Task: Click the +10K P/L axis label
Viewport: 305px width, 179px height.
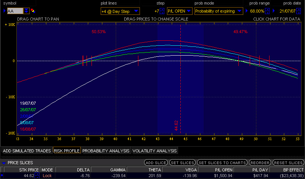Action: coord(10,25)
